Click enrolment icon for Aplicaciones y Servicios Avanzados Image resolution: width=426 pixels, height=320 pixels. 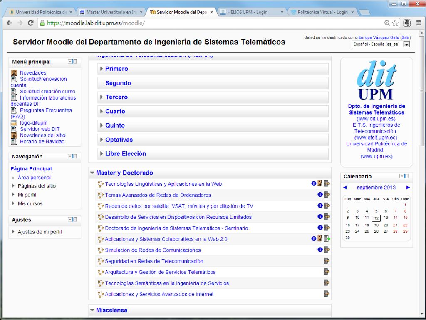tap(327, 294)
